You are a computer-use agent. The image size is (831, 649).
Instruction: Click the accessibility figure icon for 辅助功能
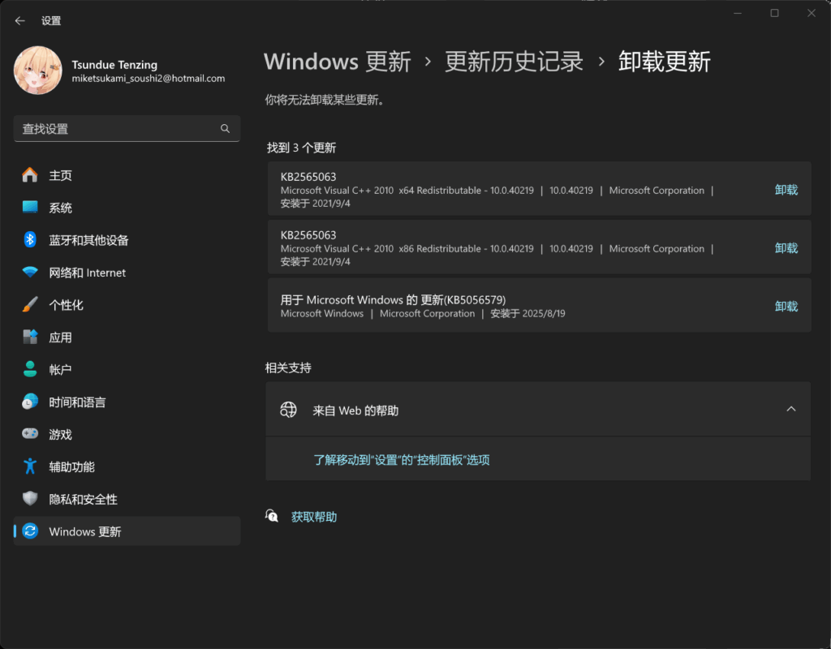(30, 466)
